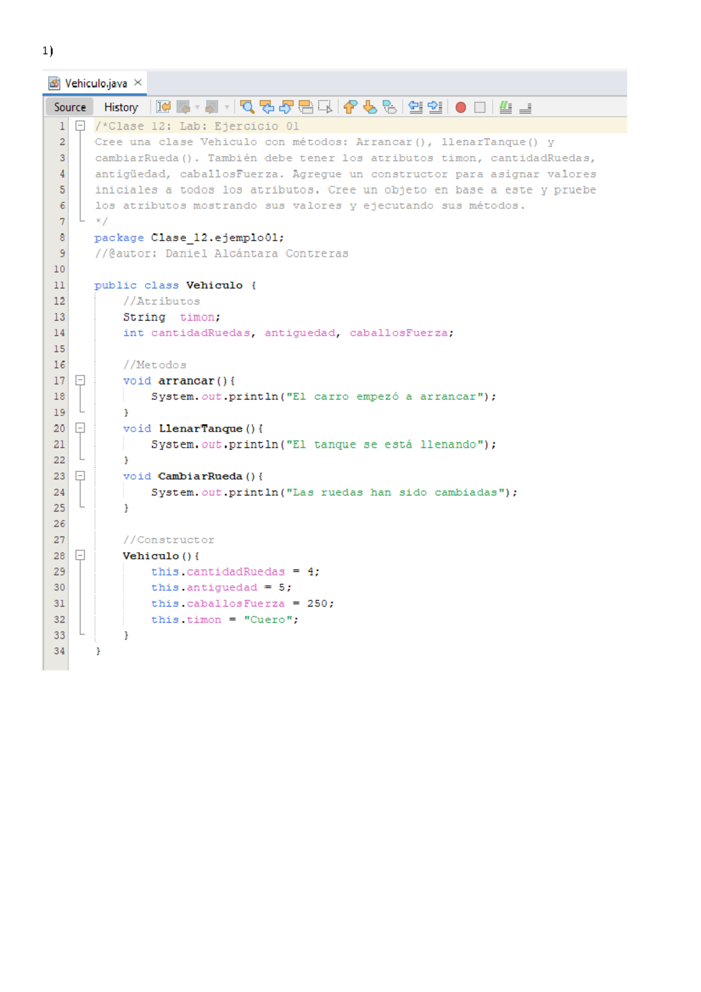Click Shift Line Right icon
Screen dimensions: 701x992
[435, 107]
